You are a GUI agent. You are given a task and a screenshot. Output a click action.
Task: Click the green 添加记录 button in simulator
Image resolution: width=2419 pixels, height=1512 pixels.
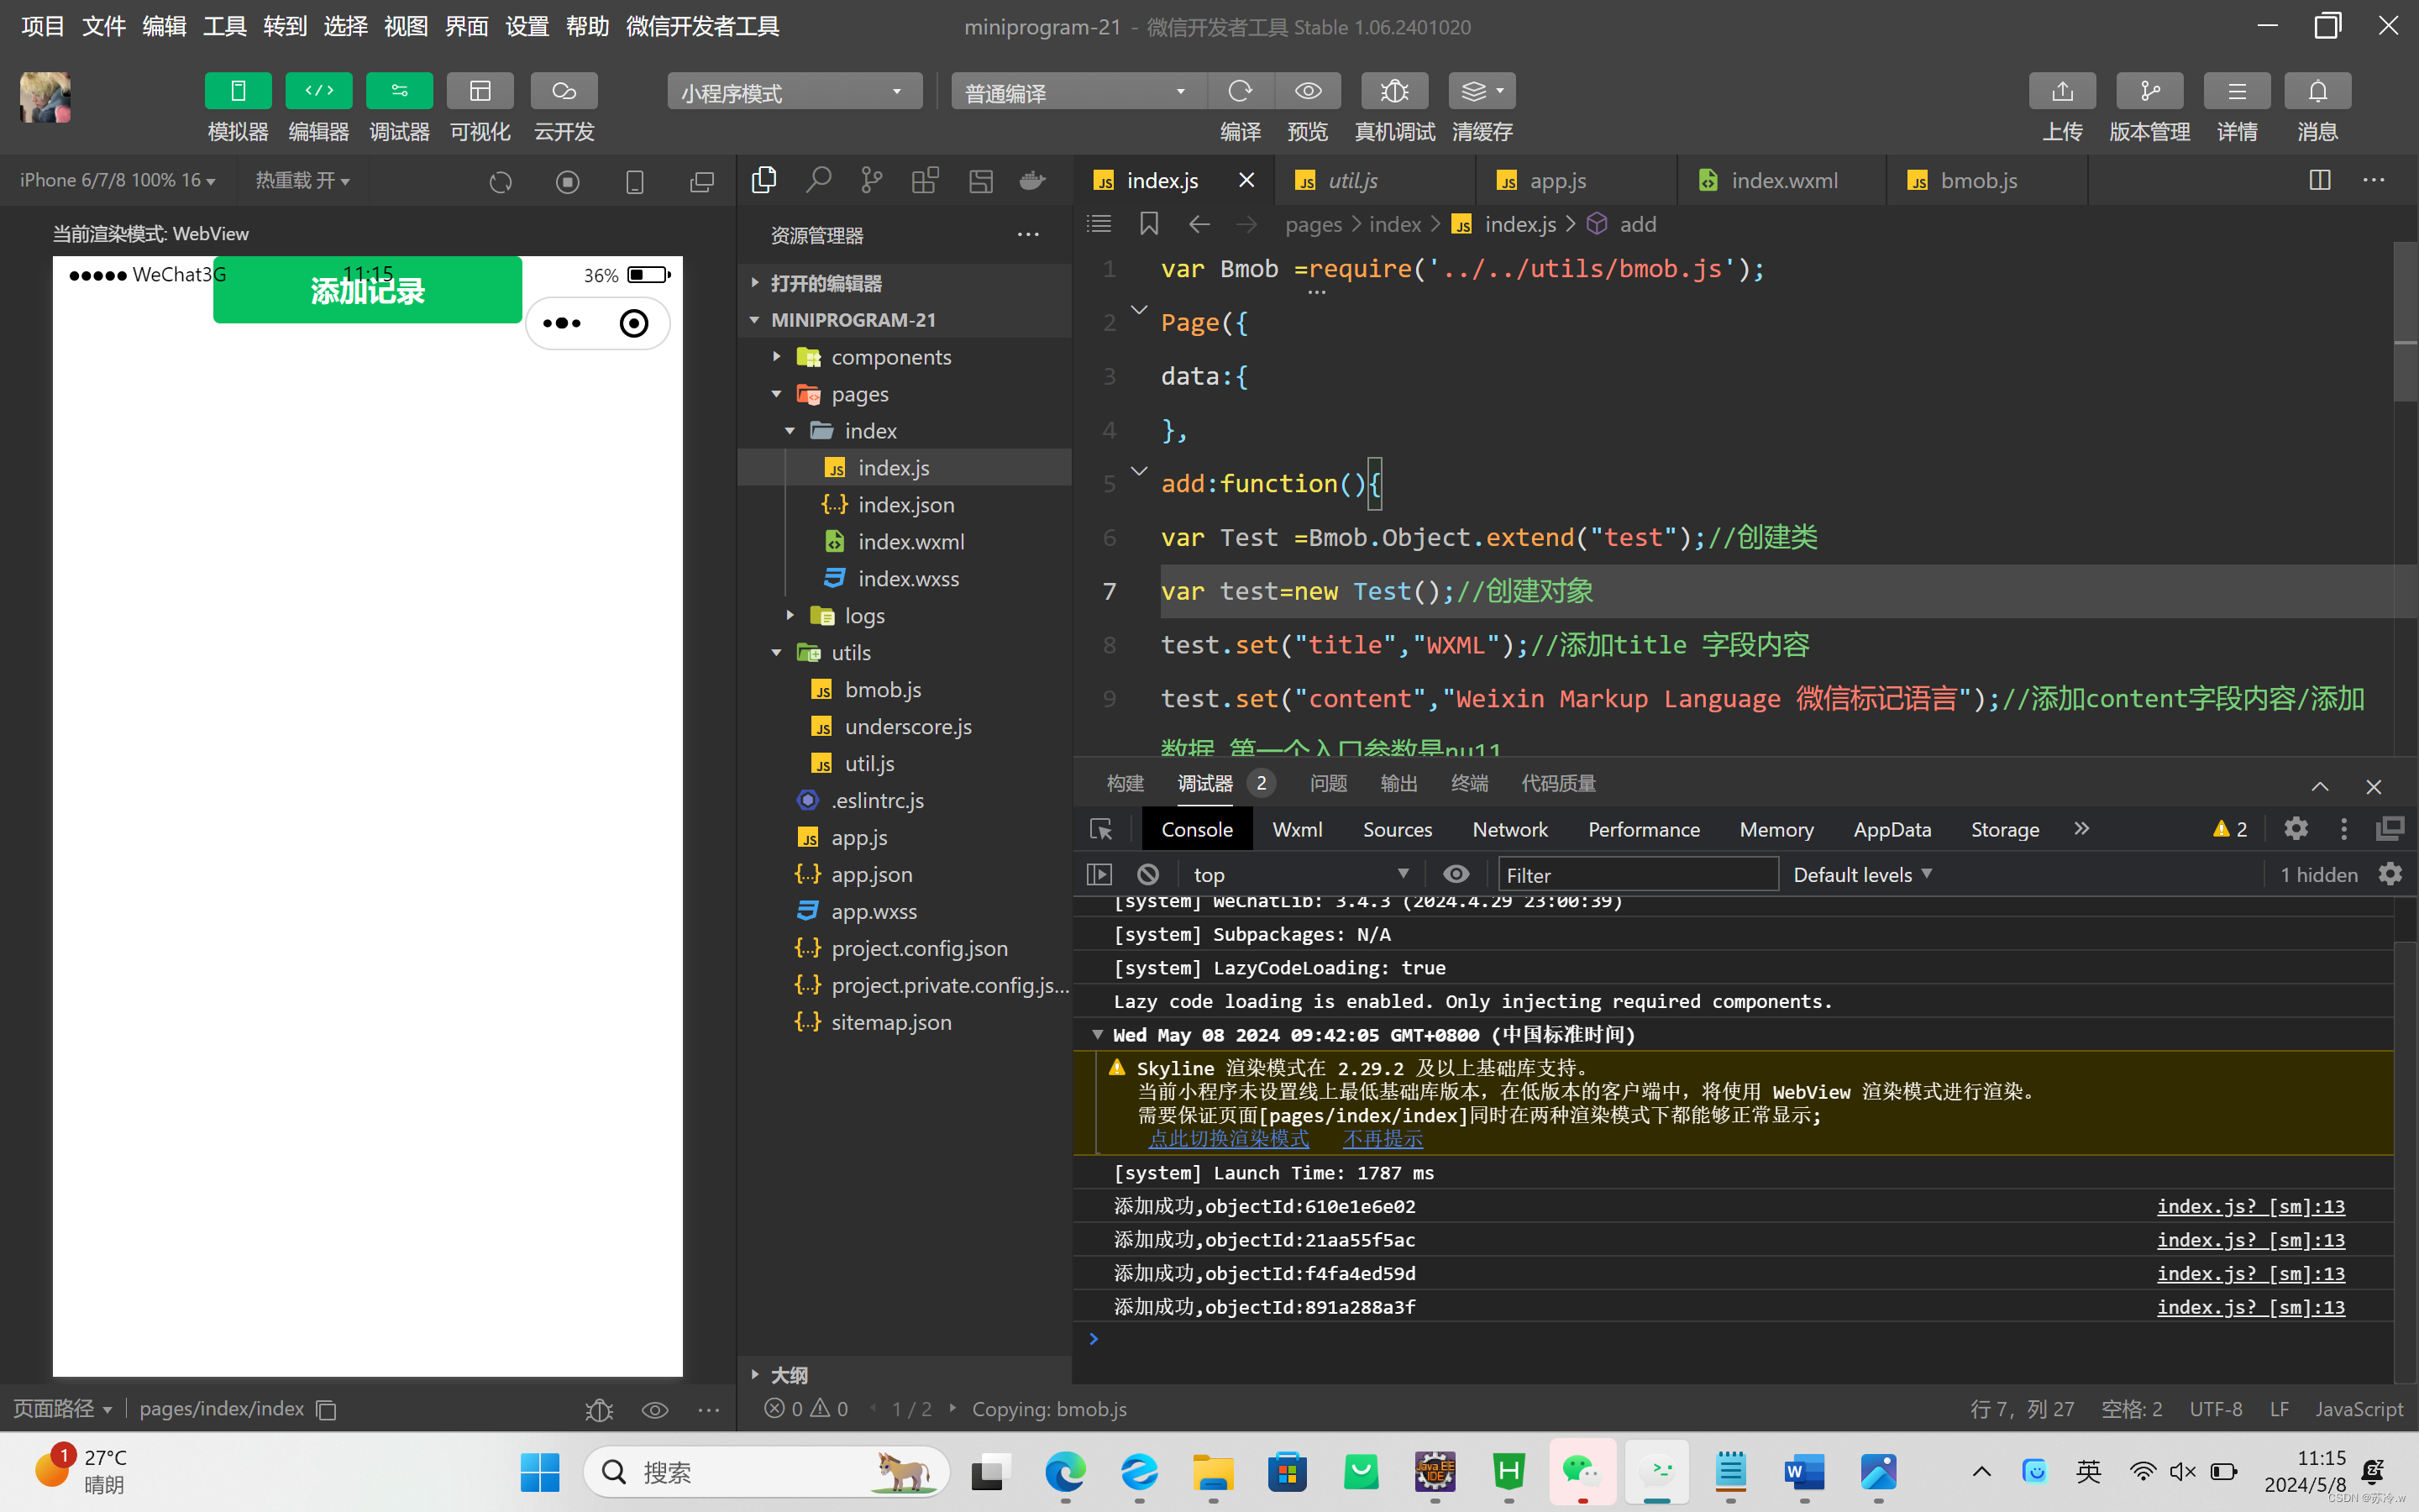(x=367, y=290)
